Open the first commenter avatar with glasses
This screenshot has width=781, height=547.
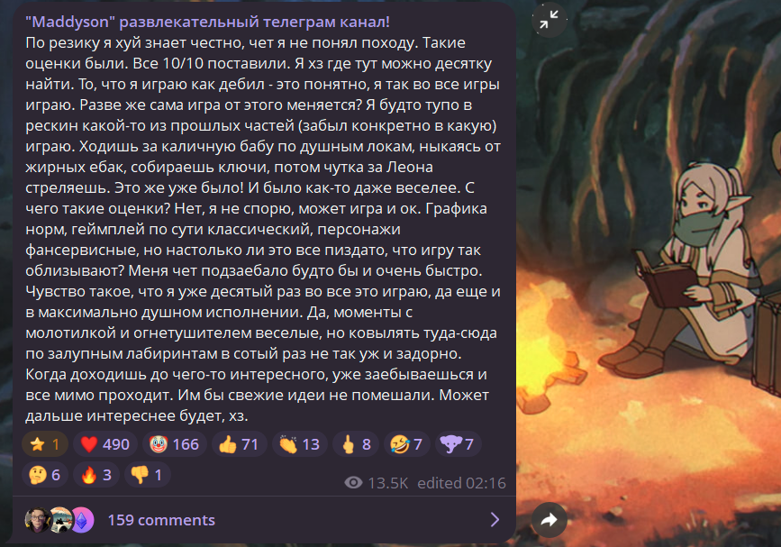[37, 520]
